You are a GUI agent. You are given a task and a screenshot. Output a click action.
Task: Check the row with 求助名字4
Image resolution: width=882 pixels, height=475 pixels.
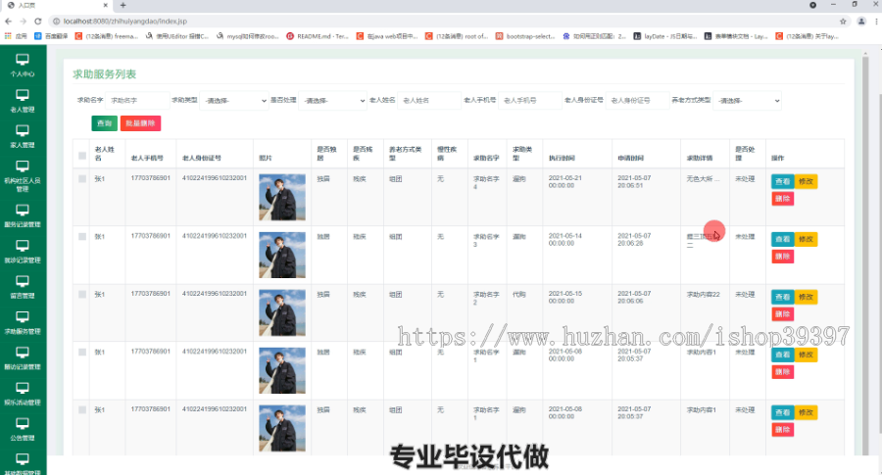[82, 179]
